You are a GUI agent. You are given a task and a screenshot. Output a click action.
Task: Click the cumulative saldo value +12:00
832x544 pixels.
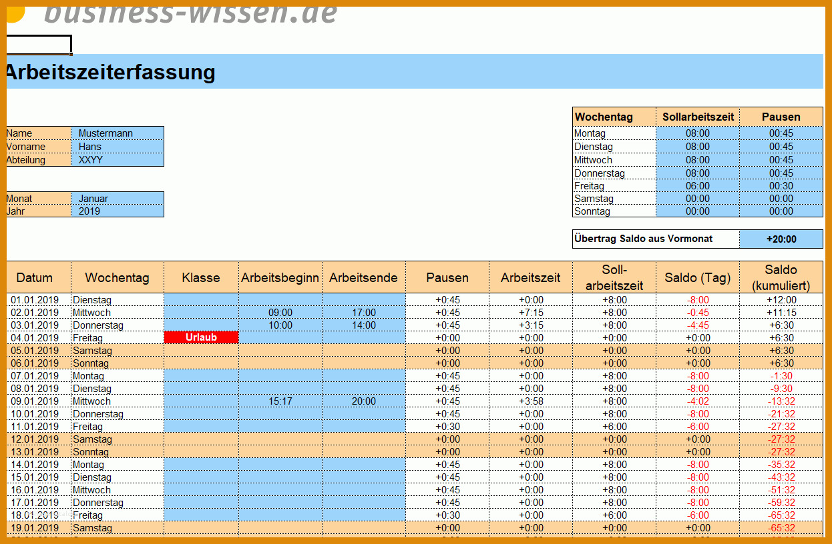tap(781, 300)
